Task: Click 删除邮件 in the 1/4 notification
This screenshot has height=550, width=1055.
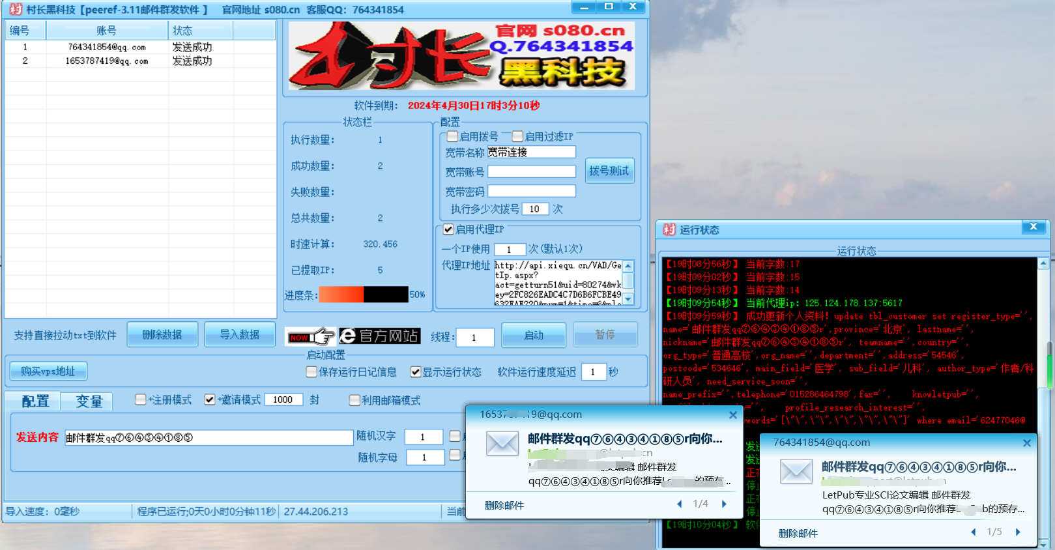Action: point(504,505)
